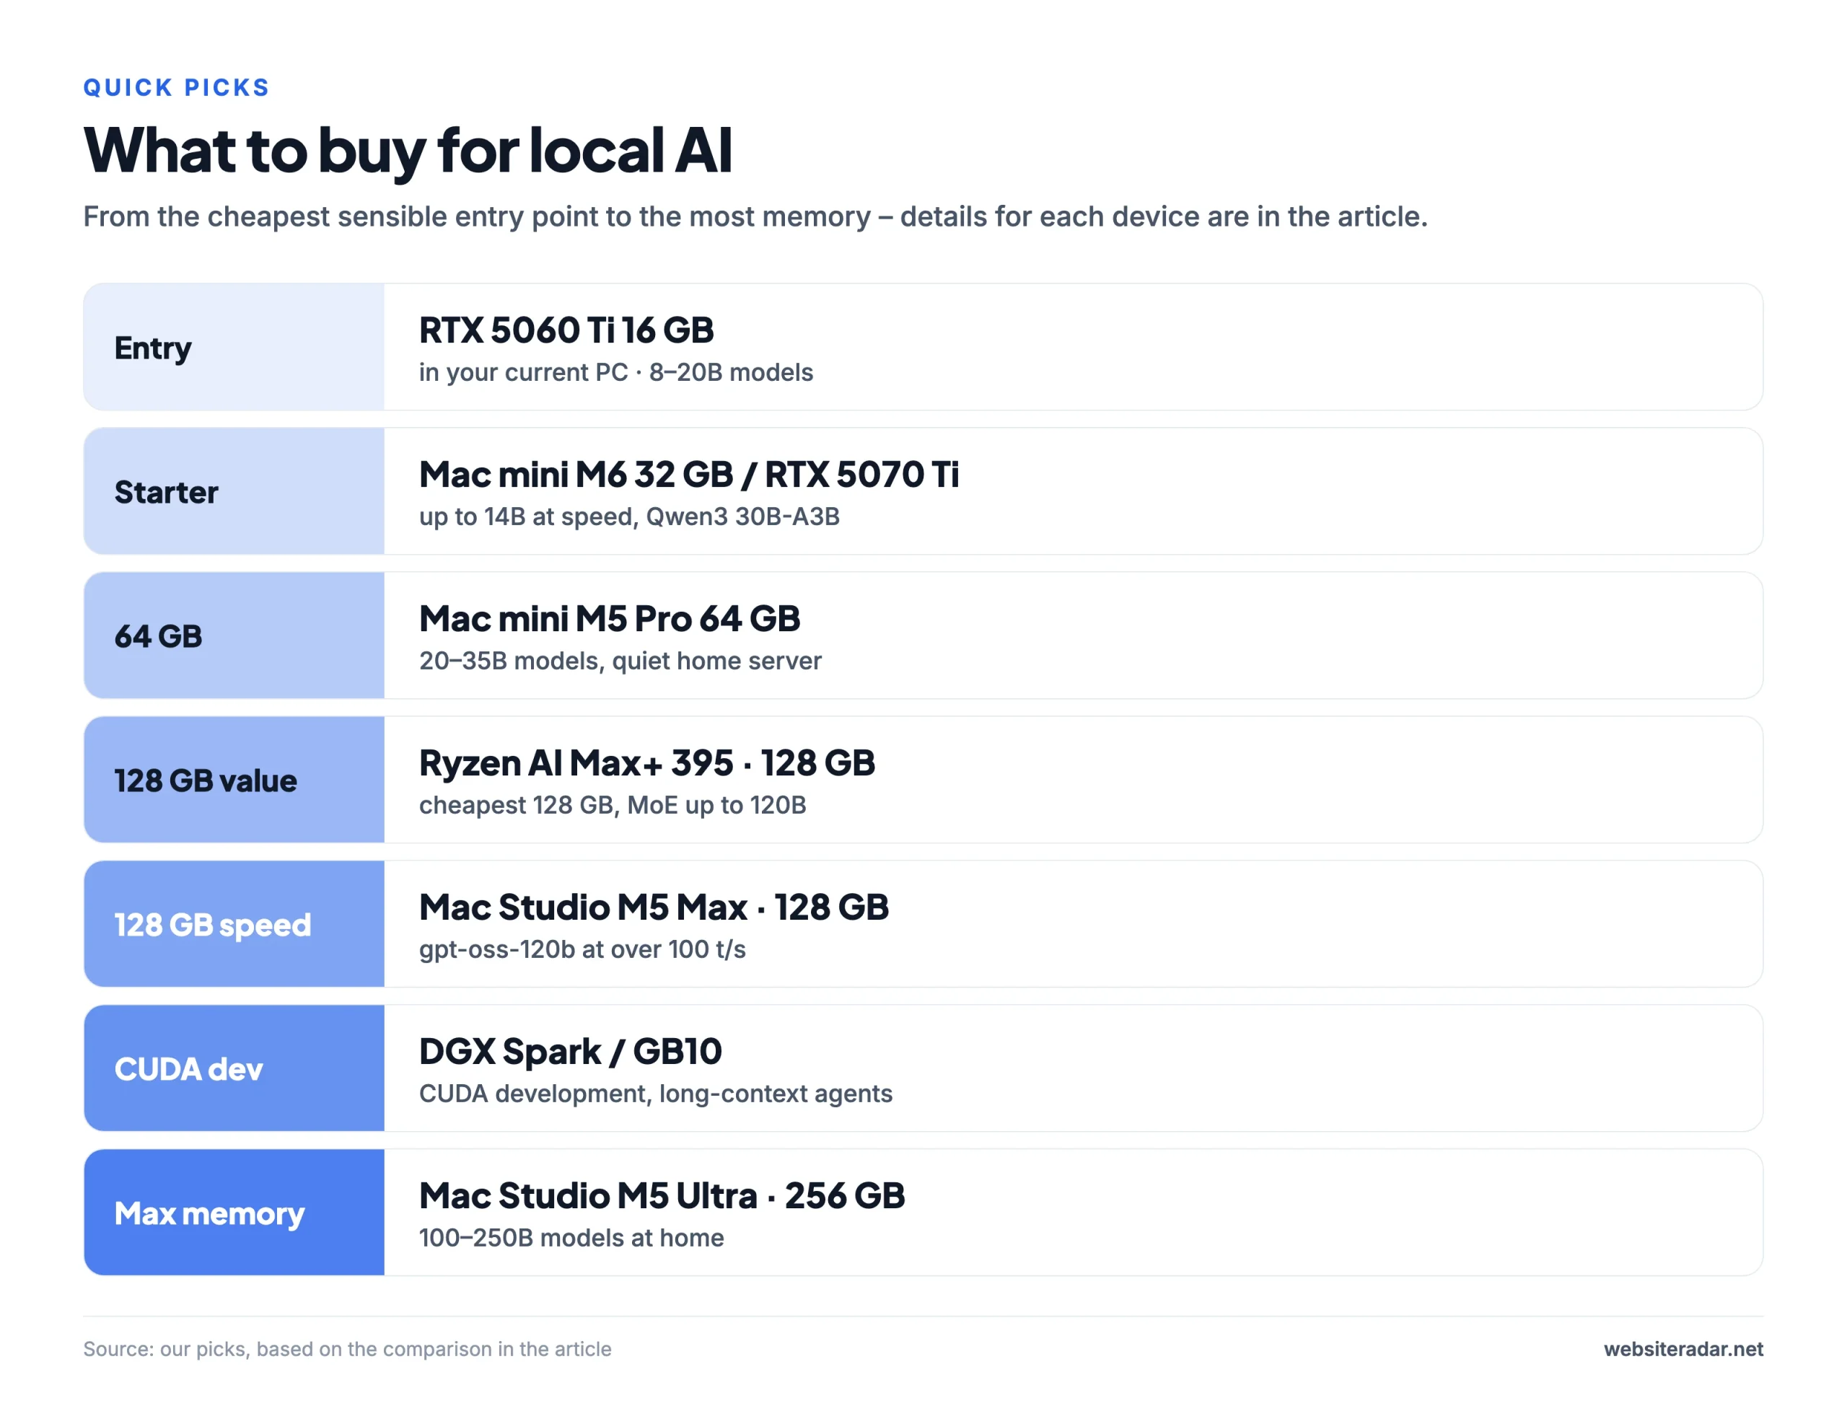This screenshot has height=1416, width=1847.
Task: Click the source note 'Source: our picks...'
Action: click(x=346, y=1350)
